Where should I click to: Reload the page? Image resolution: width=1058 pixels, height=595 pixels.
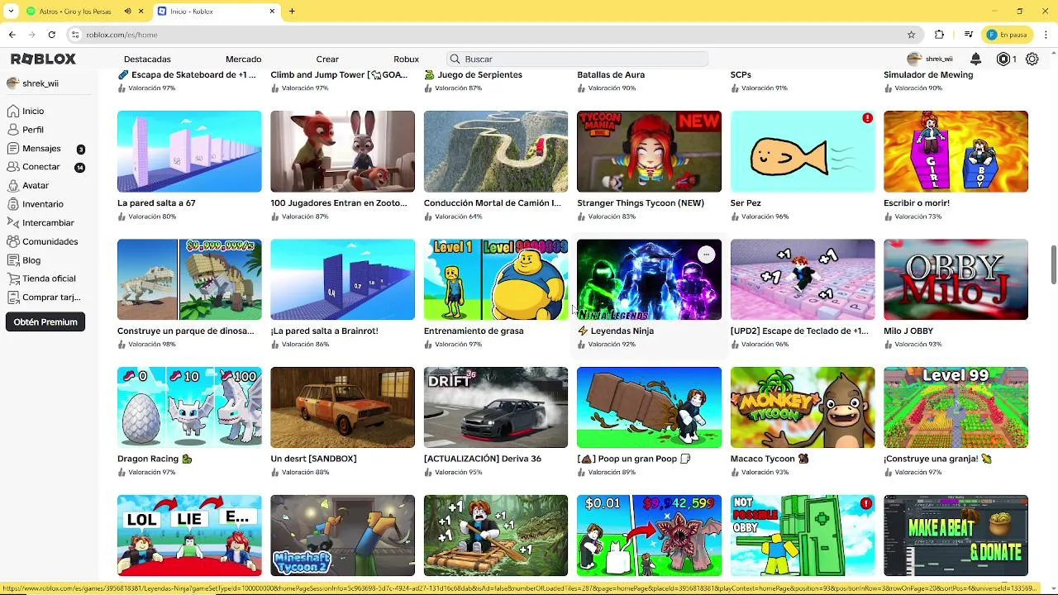pyautogui.click(x=51, y=35)
